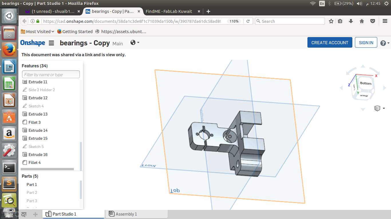
Task: Click the Top plane label in the viewport
Action: coord(175,190)
